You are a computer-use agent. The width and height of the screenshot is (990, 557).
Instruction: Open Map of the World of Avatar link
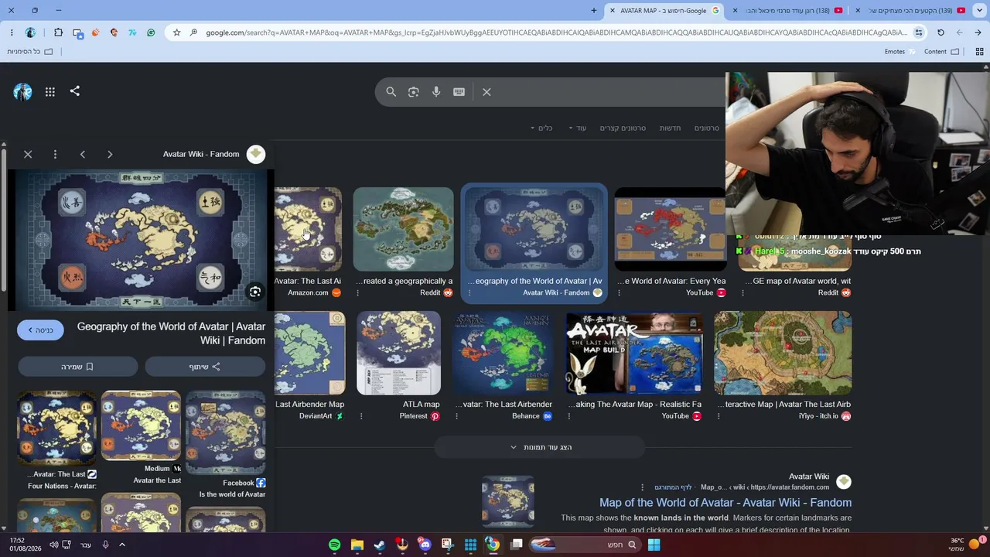pos(725,503)
